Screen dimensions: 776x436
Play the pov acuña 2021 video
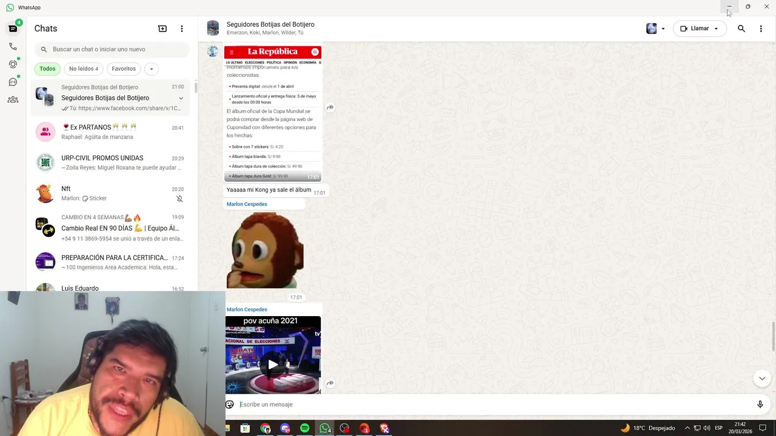pos(273,365)
